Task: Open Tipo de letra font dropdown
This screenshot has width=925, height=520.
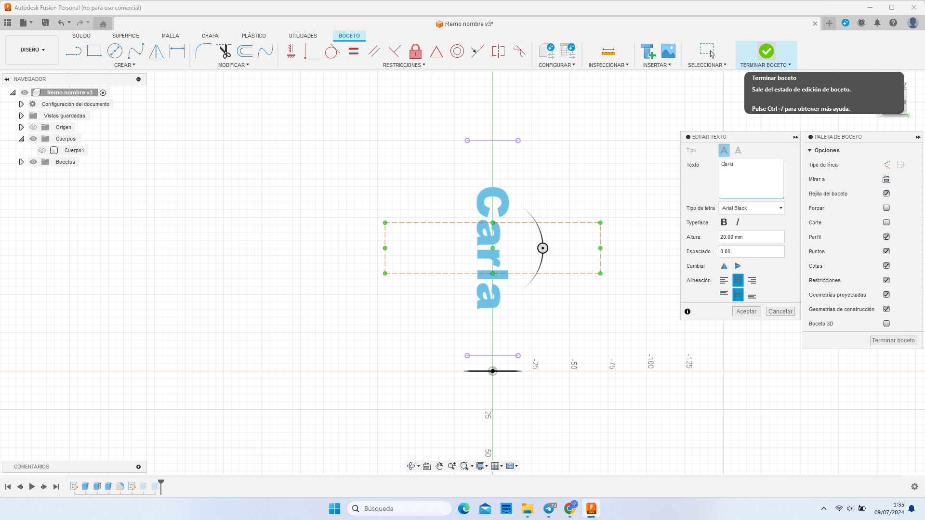Action: (780, 208)
